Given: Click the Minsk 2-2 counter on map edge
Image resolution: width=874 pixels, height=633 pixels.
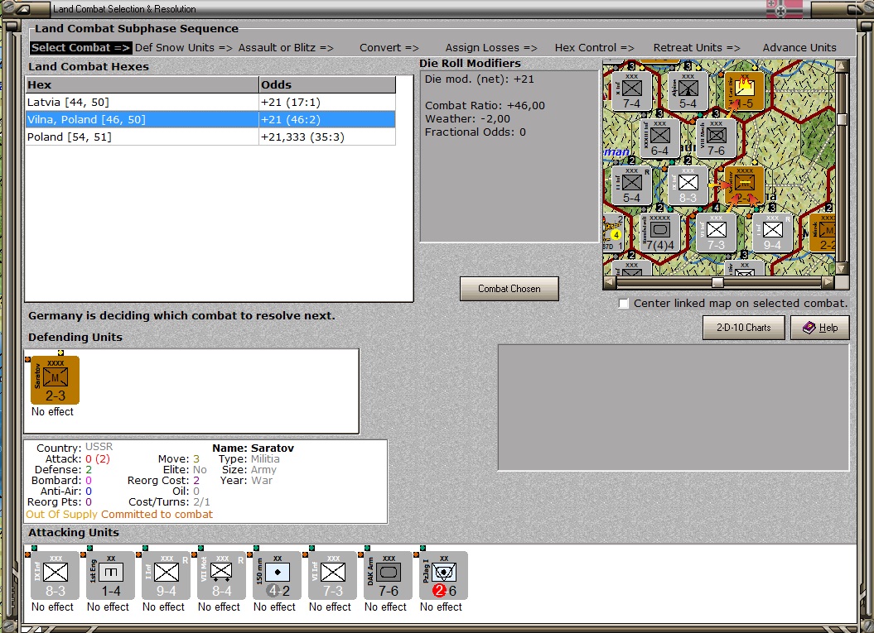Looking at the screenshot, I should [823, 233].
